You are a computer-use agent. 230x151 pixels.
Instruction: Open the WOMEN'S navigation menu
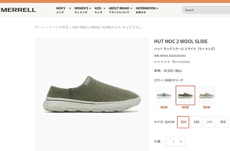point(83,10)
